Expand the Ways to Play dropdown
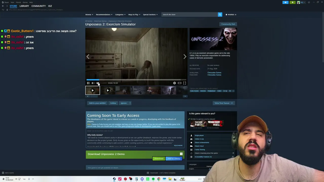Viewport: 324px width, 182px height. [x=134, y=14]
